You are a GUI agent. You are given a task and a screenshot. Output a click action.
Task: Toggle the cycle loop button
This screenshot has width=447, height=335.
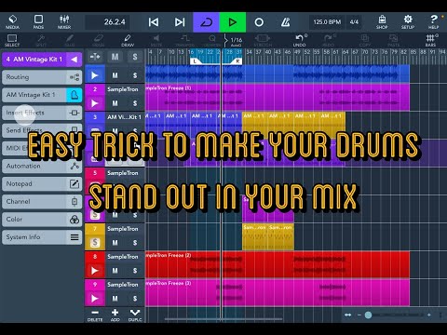tap(206, 22)
